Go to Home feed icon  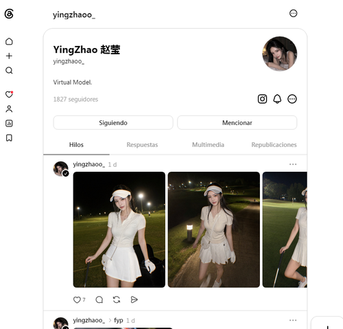coord(9,41)
